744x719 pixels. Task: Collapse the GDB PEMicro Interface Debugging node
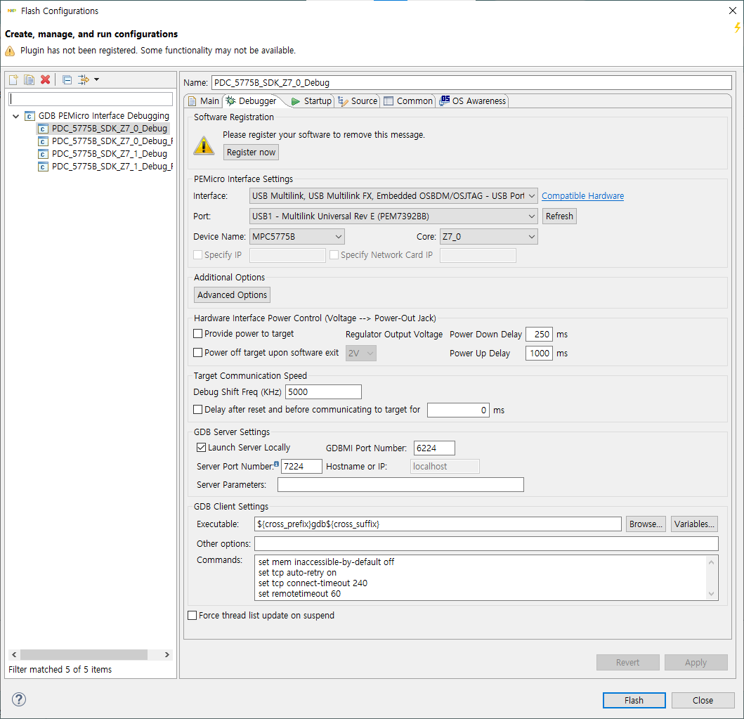[x=15, y=115]
